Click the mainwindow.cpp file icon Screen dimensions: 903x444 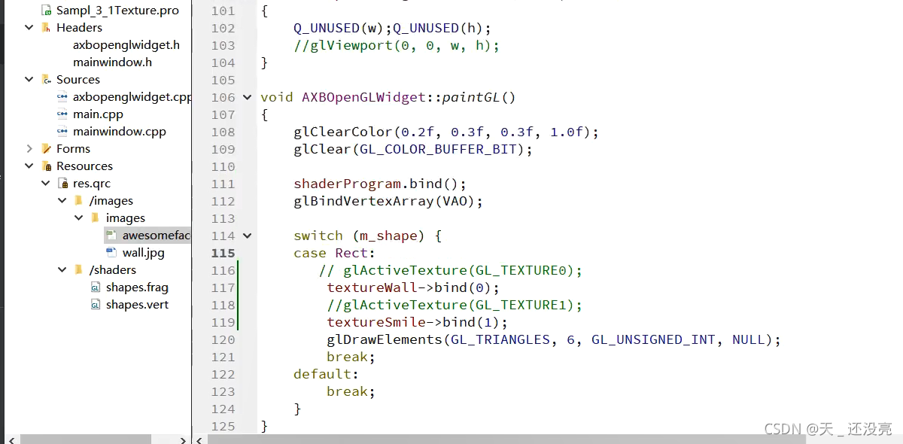(x=63, y=132)
